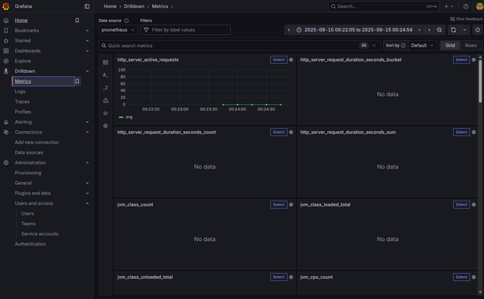Click the Filter by label values field

coord(185,30)
